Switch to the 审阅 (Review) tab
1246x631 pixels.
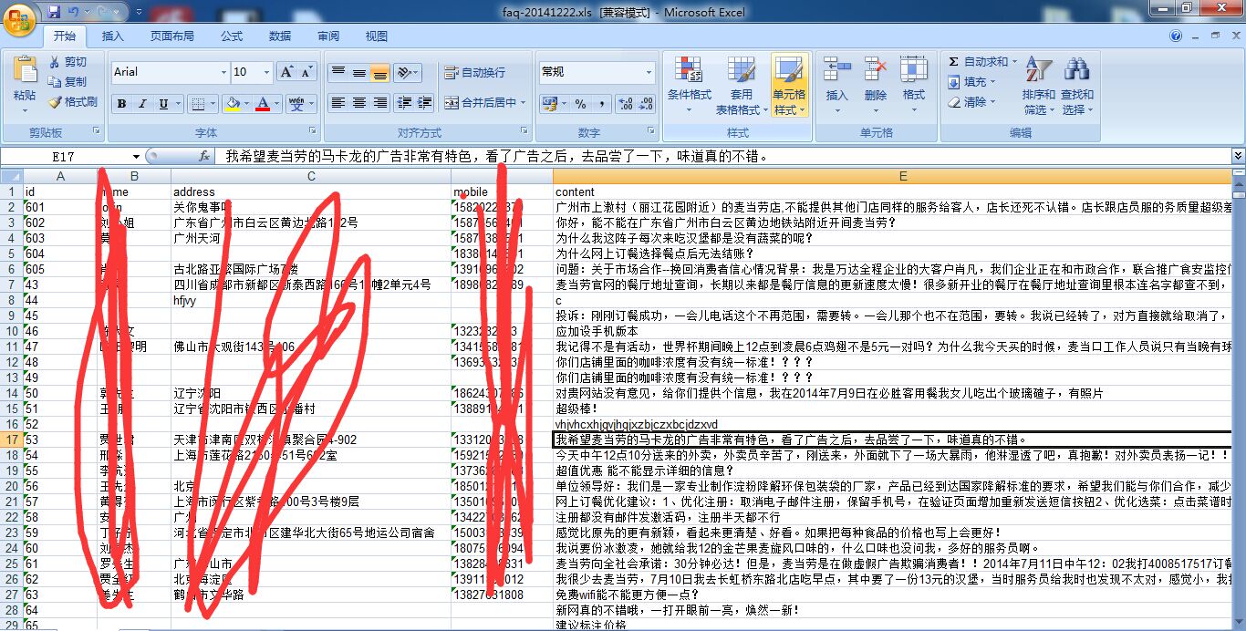328,36
